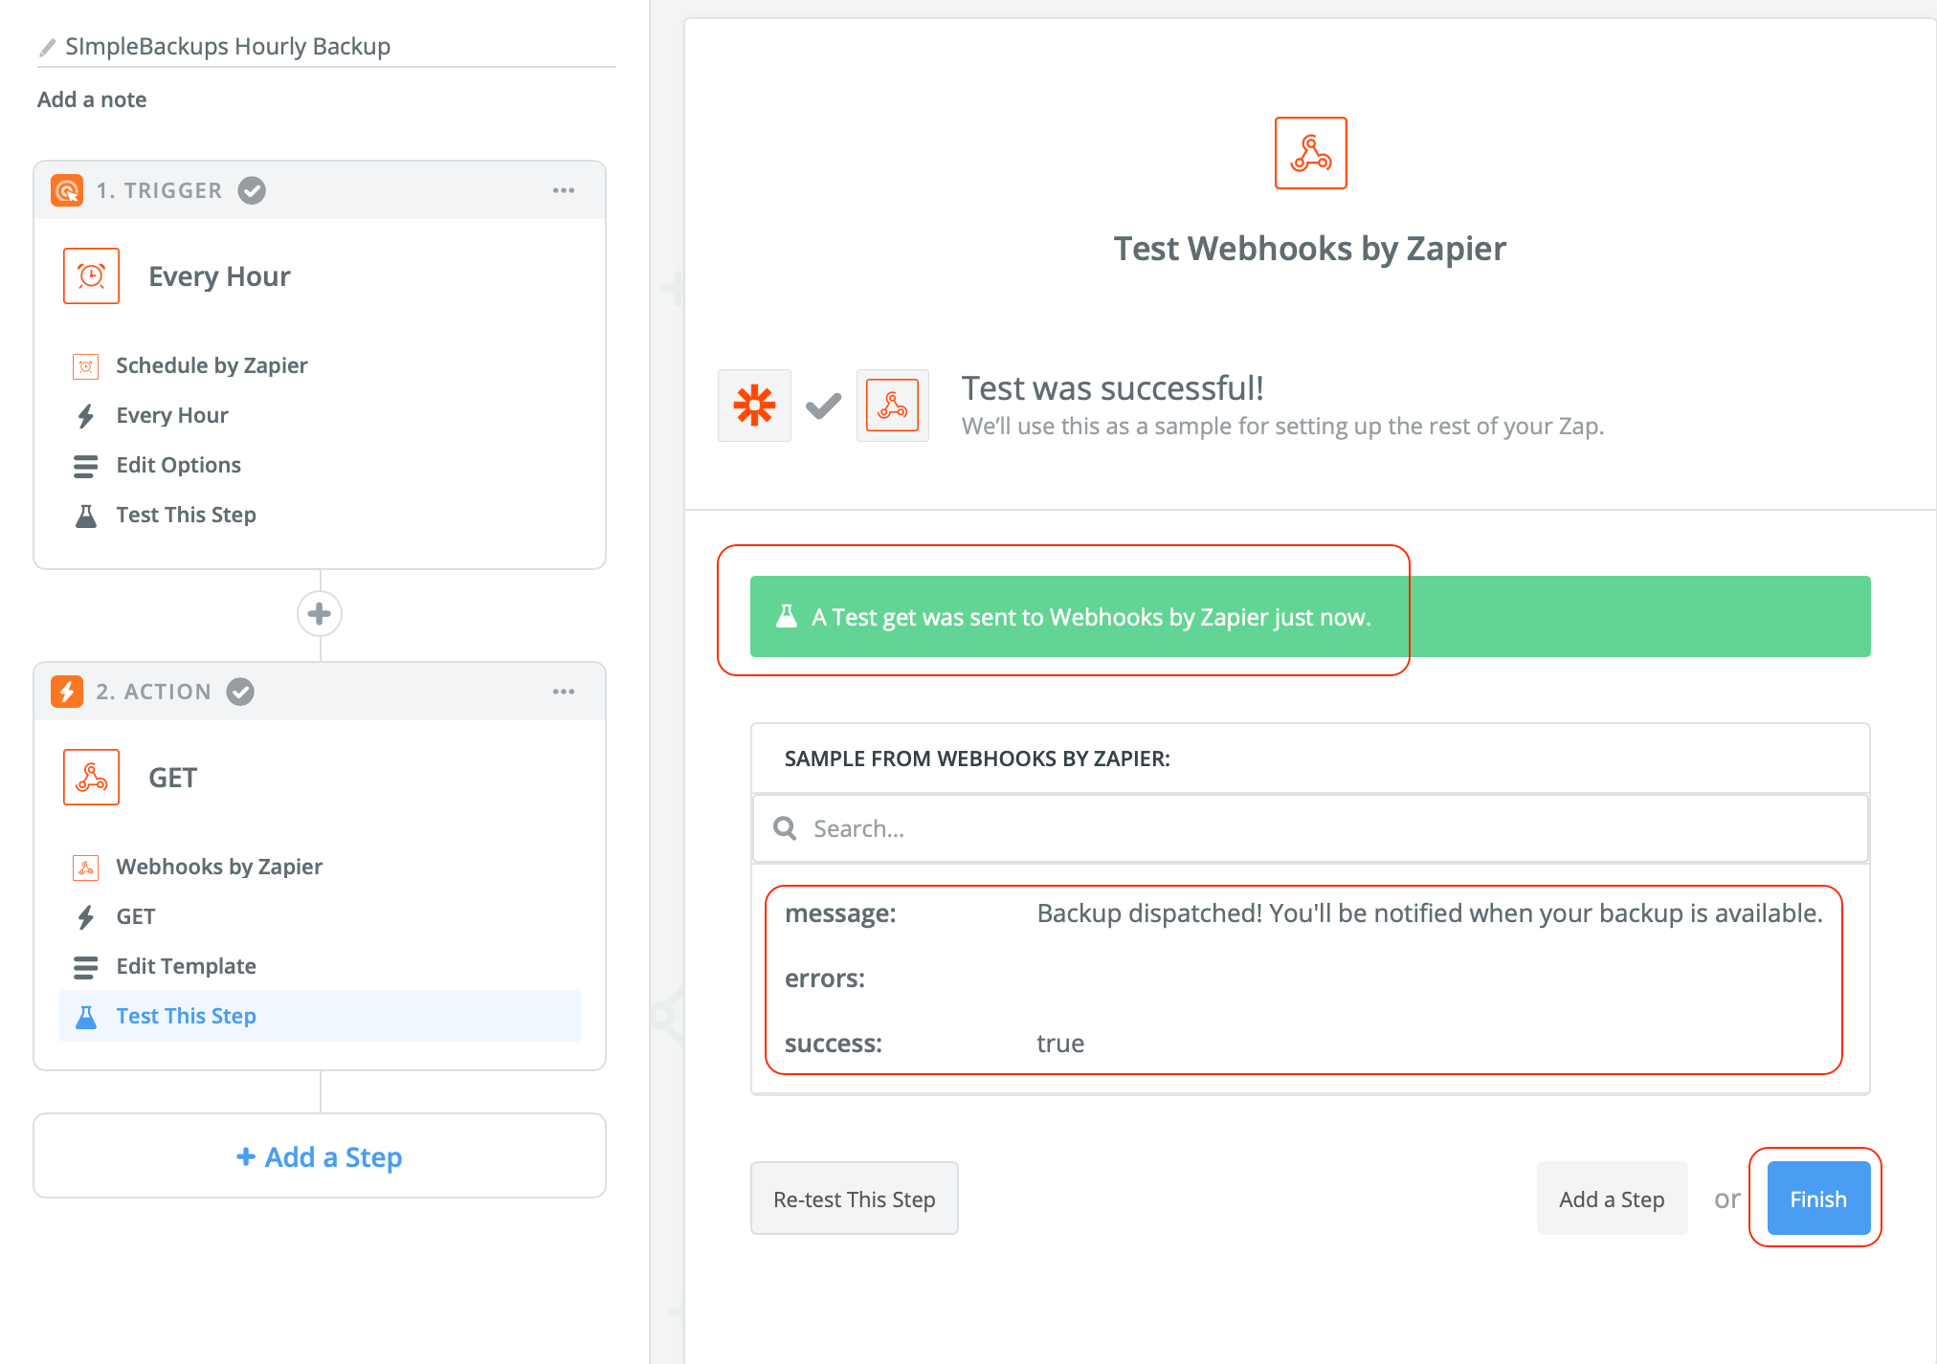Click the list icon next to Edit Options
1937x1364 pixels.
tap(87, 465)
